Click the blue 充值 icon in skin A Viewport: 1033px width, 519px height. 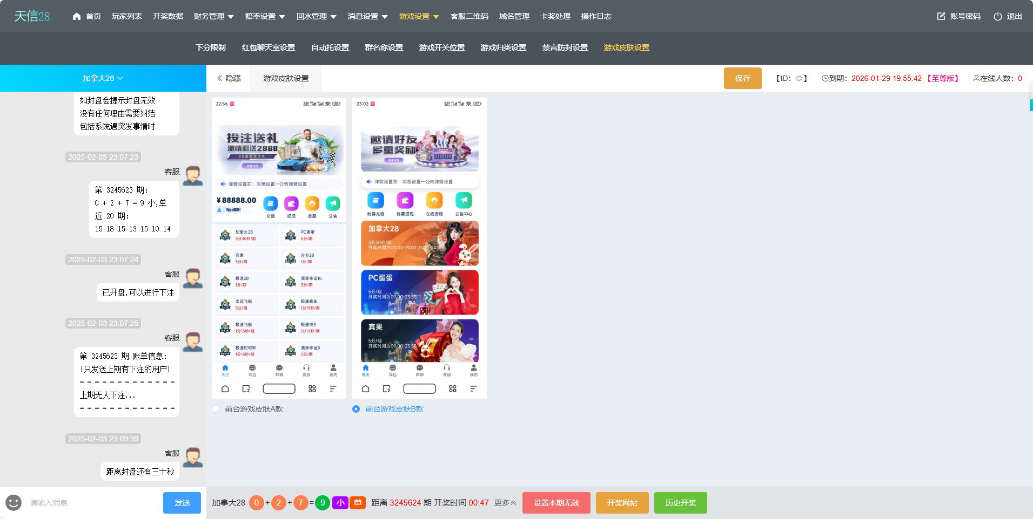tap(270, 203)
